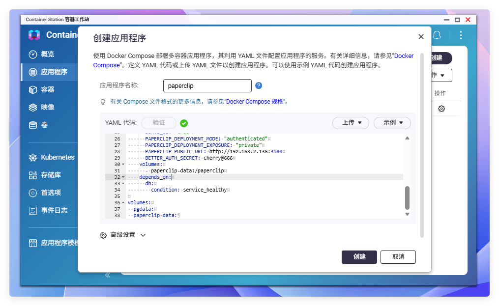Screen dimensions: 499x306
Task: Open the Docker Compose 规格 link
Action: [255, 102]
